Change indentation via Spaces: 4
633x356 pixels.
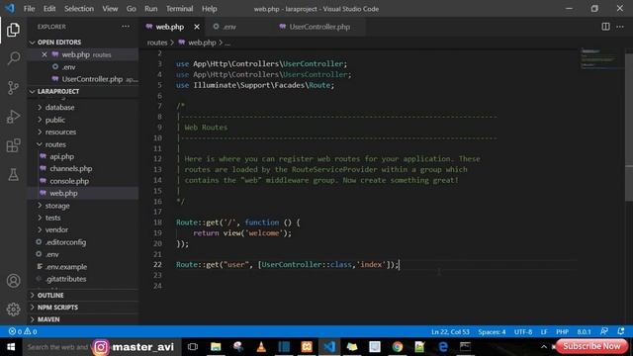(x=492, y=332)
